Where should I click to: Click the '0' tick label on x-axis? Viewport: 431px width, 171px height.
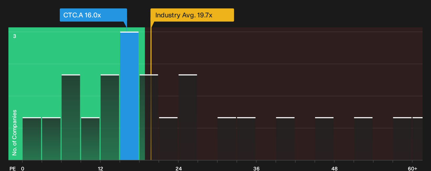(23, 168)
